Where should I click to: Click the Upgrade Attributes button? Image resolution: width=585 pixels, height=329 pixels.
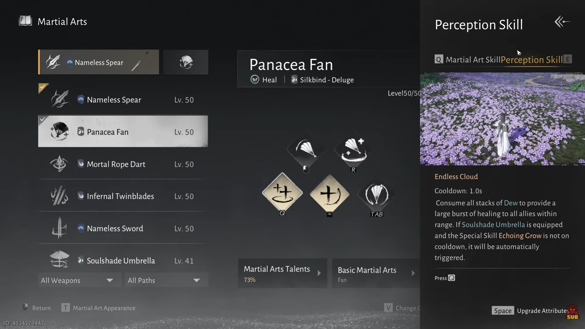point(530,311)
